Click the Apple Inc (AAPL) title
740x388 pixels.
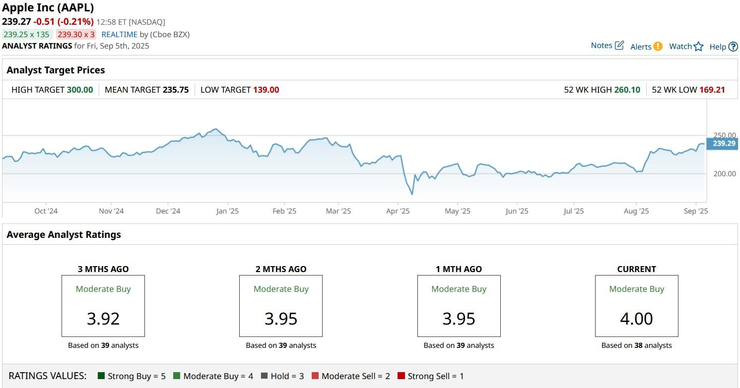click(48, 7)
